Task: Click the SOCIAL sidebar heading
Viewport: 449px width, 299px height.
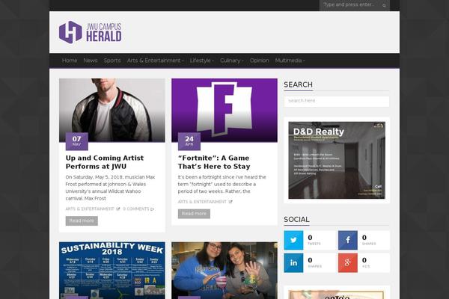Action: (296, 220)
